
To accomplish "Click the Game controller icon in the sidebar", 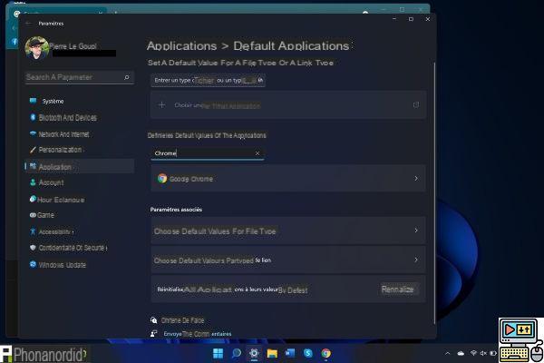I will point(33,215).
